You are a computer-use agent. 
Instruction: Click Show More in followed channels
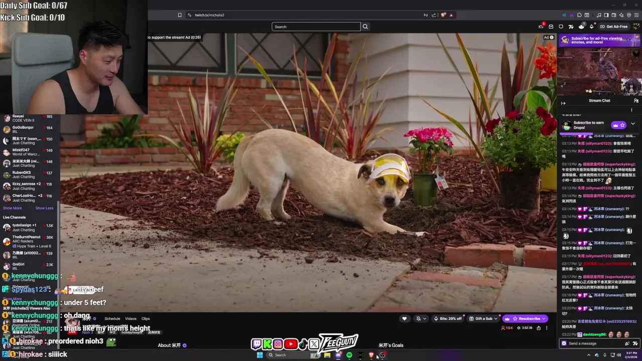click(x=12, y=208)
